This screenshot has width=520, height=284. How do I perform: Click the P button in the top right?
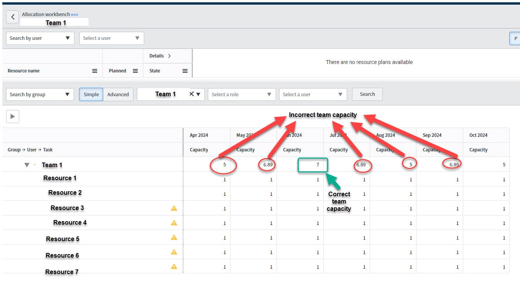pyautogui.click(x=515, y=38)
